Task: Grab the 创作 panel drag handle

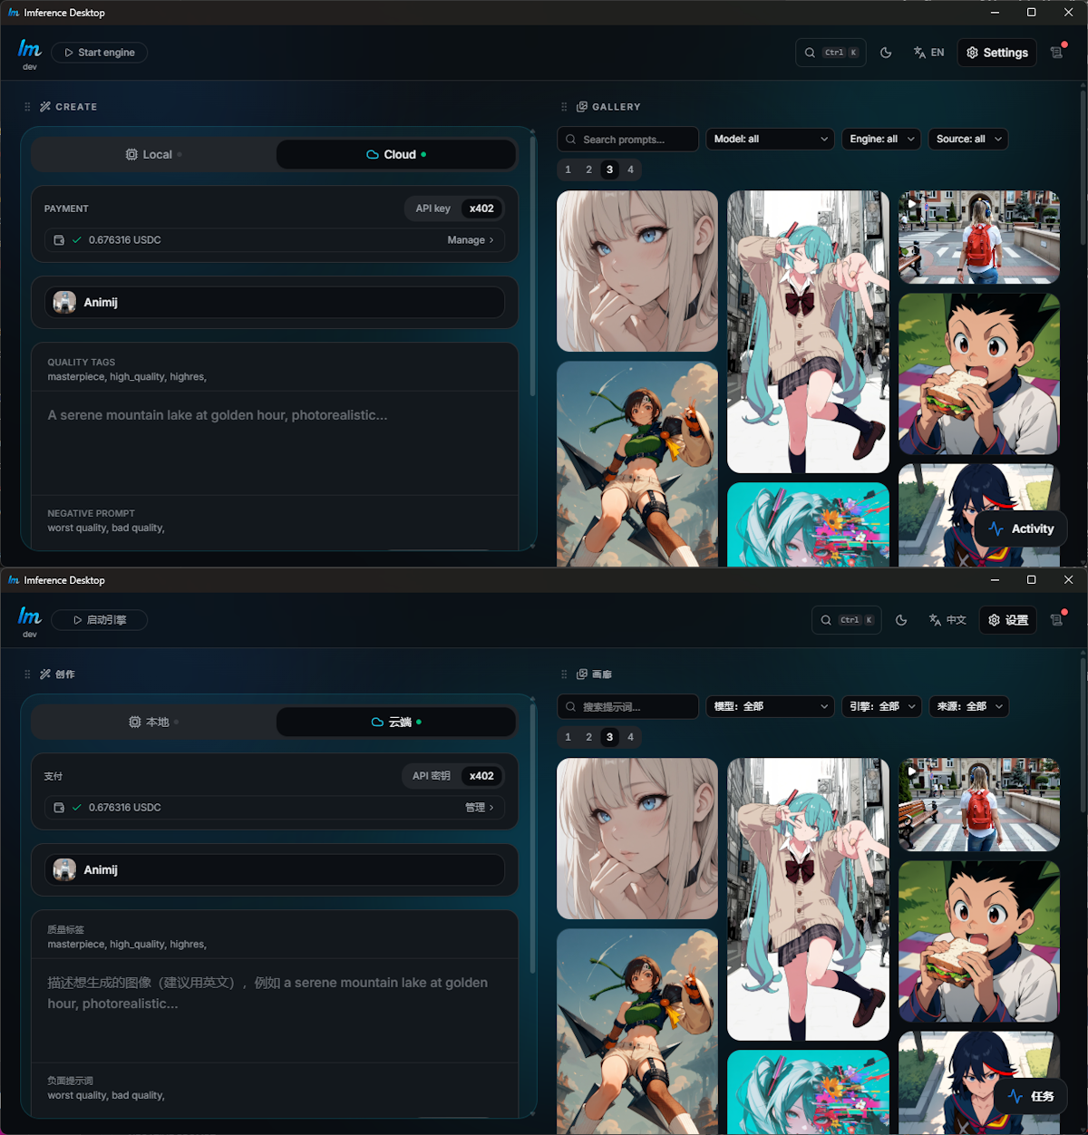Action: coord(27,674)
